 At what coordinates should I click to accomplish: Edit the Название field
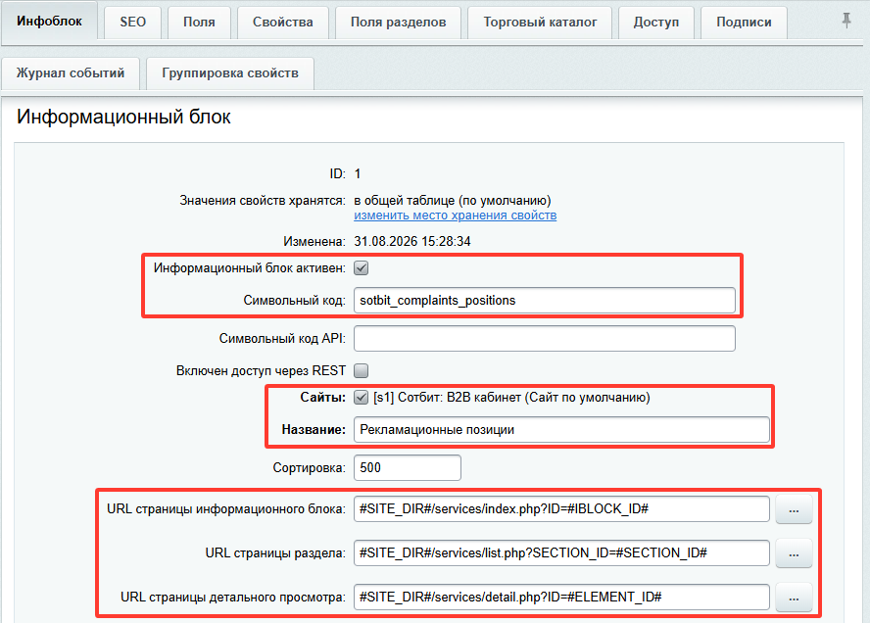coord(561,430)
